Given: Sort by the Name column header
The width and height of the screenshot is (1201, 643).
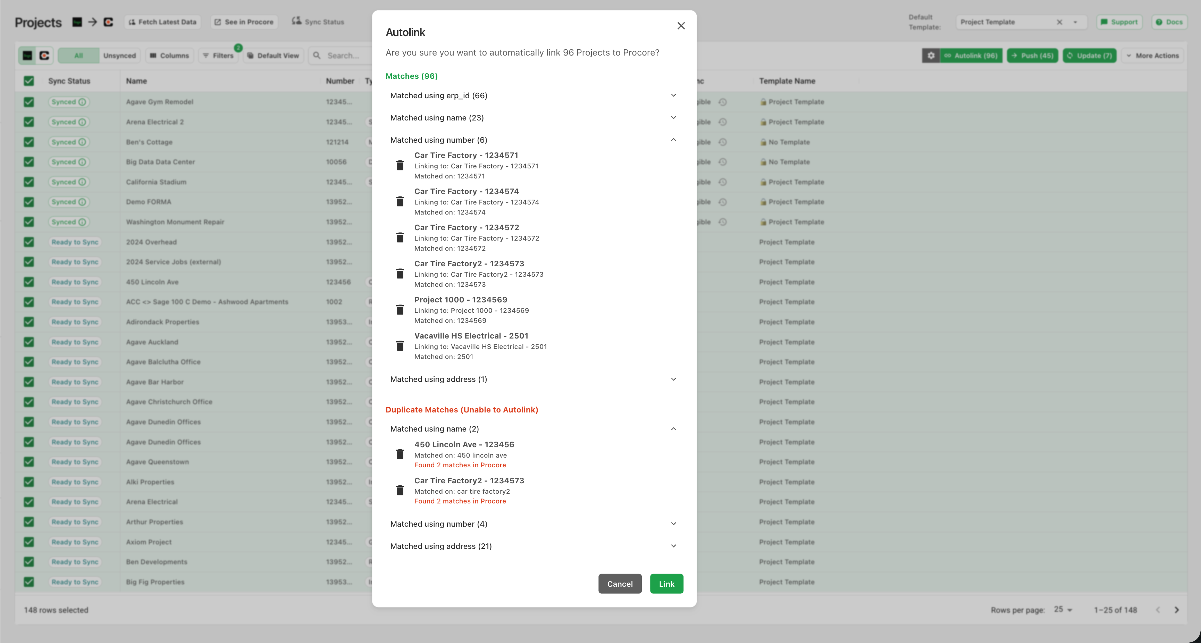Looking at the screenshot, I should (x=136, y=81).
